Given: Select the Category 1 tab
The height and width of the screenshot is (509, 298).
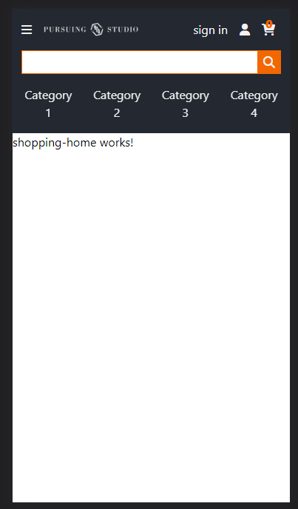Looking at the screenshot, I should coord(48,104).
